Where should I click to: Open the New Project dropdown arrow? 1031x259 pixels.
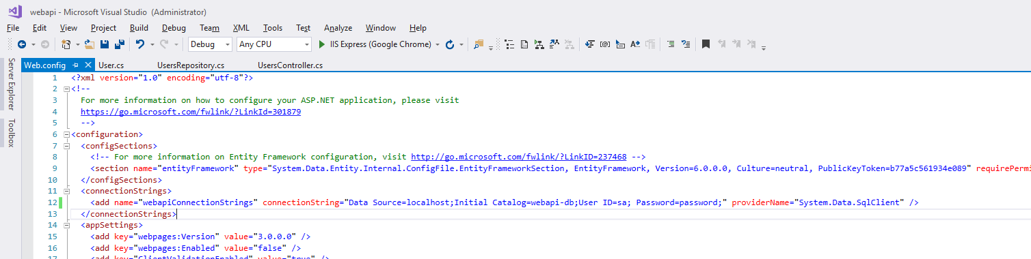[77, 44]
